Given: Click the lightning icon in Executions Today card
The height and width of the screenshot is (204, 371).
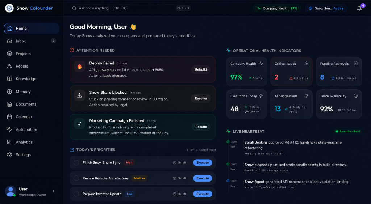Looking at the screenshot, I should (x=261, y=96).
